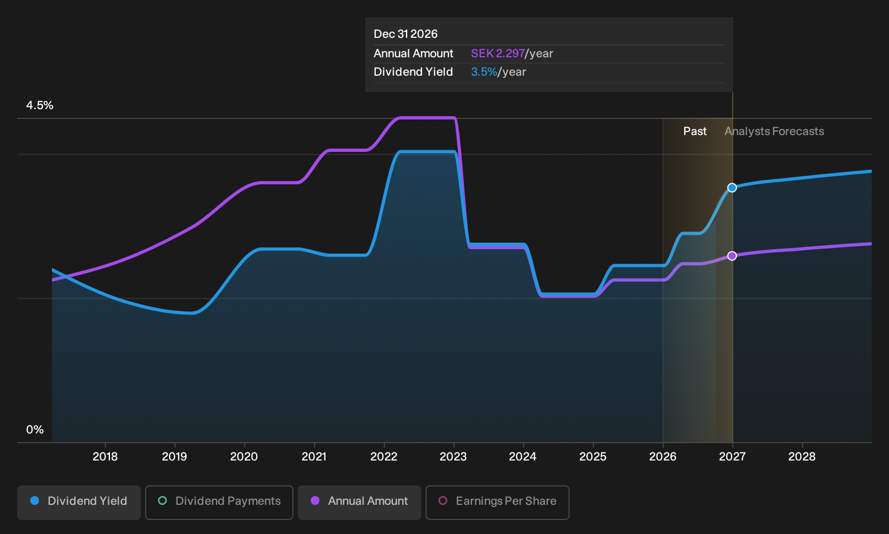Click the Dec 31 2026 tooltip date
The width and height of the screenshot is (889, 534).
click(x=406, y=34)
